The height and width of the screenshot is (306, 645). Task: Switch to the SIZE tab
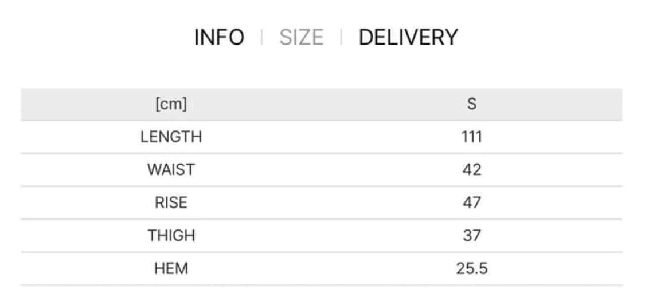click(x=301, y=38)
